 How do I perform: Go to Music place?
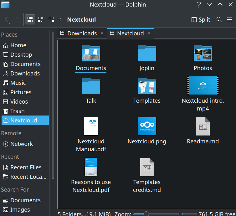tap(25, 83)
